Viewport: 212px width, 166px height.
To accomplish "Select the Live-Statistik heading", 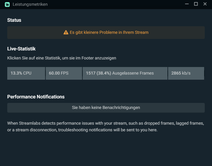I will tap(22, 49).
